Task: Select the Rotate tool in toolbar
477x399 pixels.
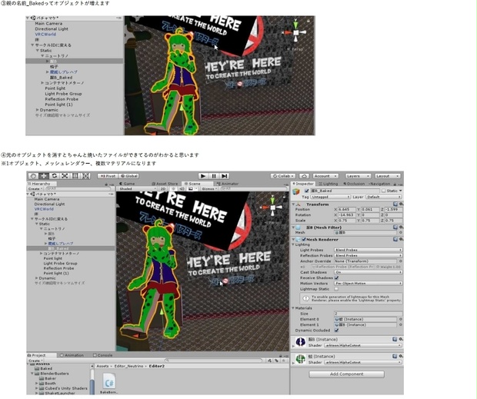Action: click(x=55, y=176)
